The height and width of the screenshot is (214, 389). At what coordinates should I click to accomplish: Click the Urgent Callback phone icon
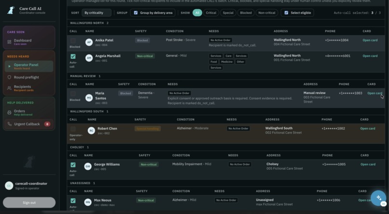coord(10,124)
